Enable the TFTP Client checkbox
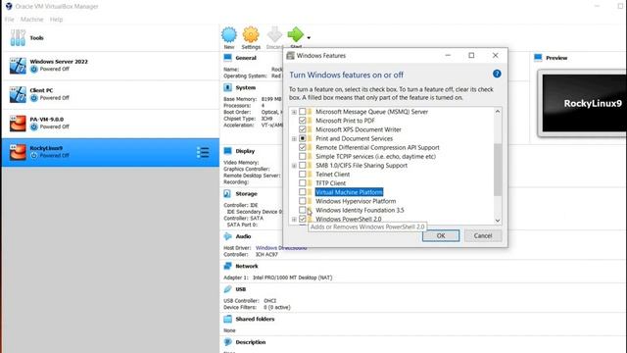 click(303, 183)
